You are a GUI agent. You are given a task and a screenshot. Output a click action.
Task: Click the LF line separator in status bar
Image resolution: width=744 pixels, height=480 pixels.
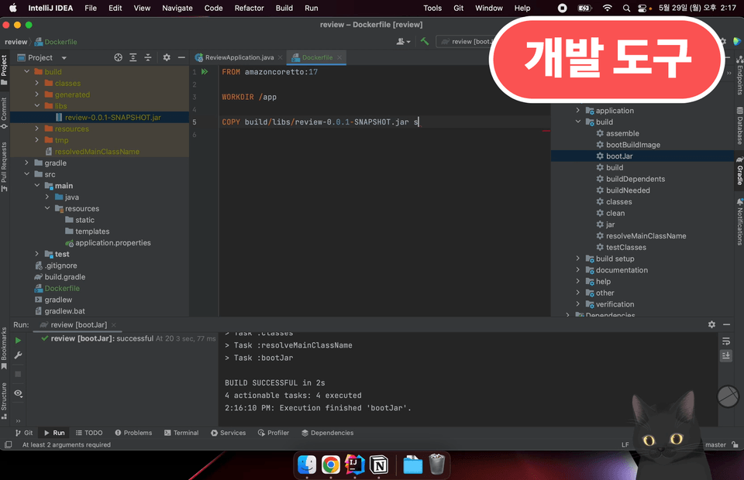point(625,444)
